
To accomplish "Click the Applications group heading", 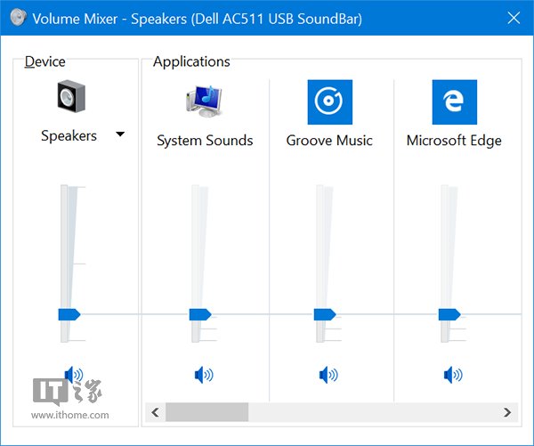I will tap(191, 61).
